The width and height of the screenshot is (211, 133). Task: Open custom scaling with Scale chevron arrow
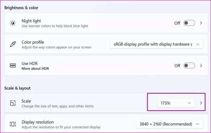pos(201,103)
